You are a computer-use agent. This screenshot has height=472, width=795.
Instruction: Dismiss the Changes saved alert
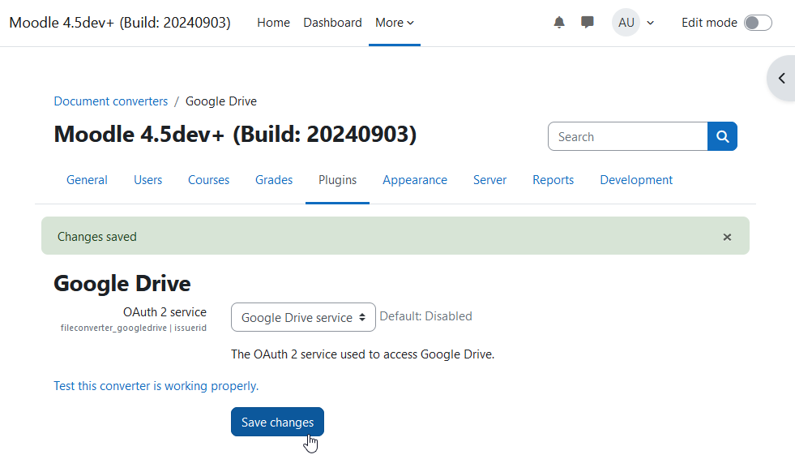point(727,237)
